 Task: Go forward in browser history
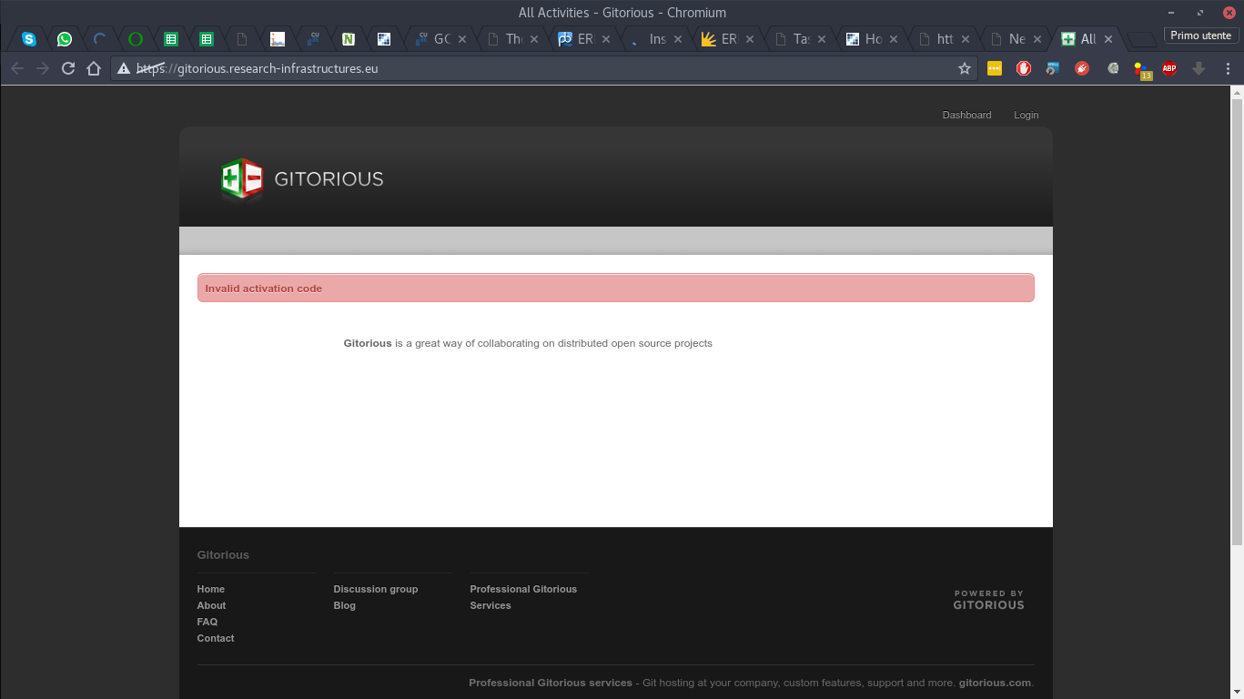coord(43,68)
